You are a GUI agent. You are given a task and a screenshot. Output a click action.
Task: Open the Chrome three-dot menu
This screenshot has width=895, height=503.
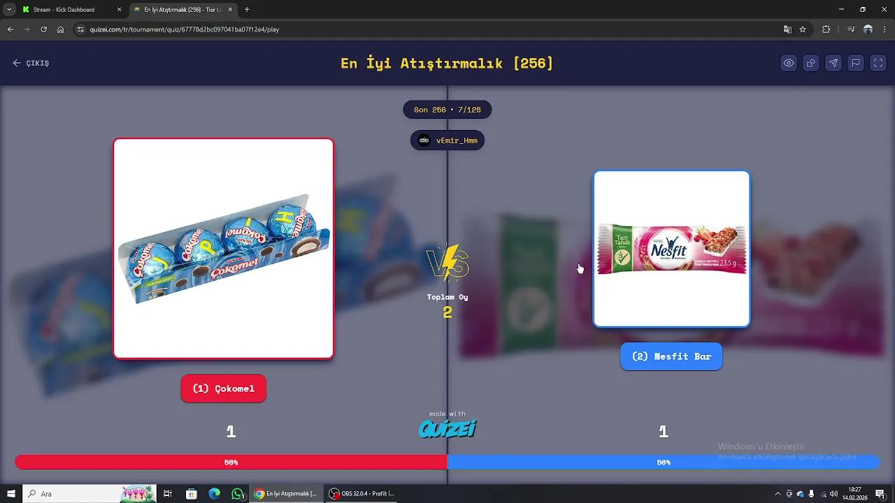click(885, 29)
